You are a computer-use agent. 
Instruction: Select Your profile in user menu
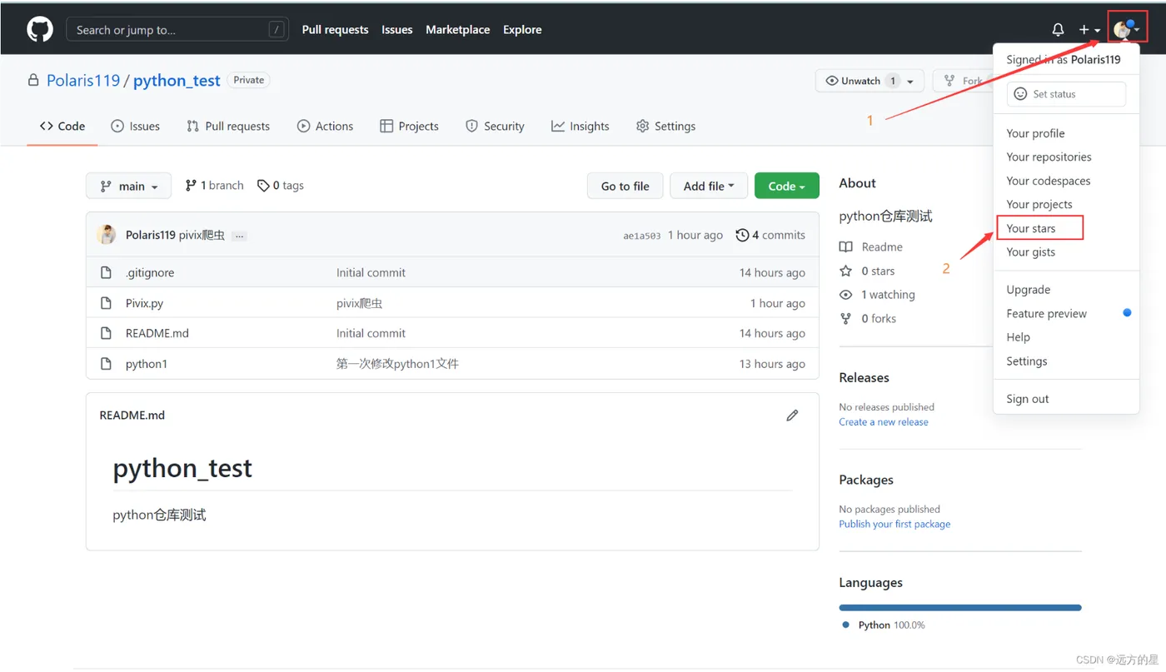coord(1066,133)
